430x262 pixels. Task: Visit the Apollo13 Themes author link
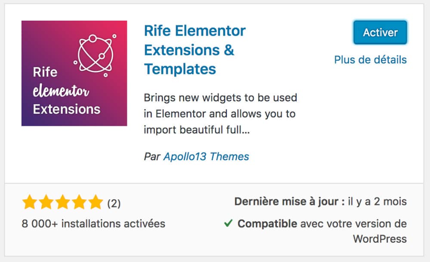206,157
